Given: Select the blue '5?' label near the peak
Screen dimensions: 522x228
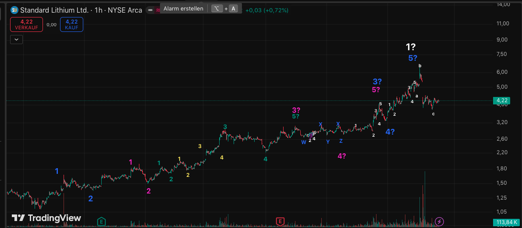Looking at the screenshot, I should tap(412, 58).
